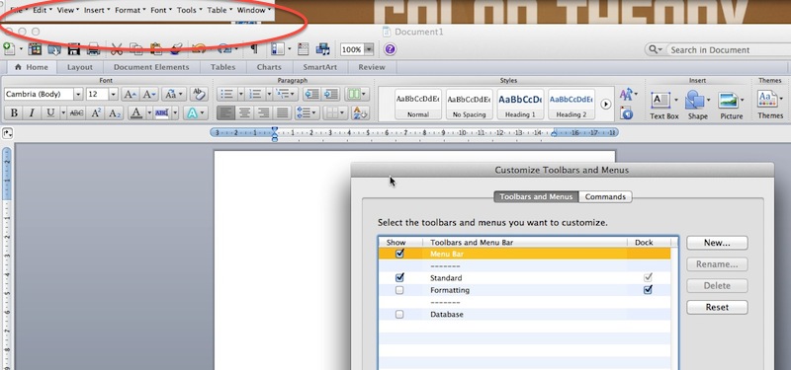
Task: Click the Grow Font icon
Action: tap(130, 94)
